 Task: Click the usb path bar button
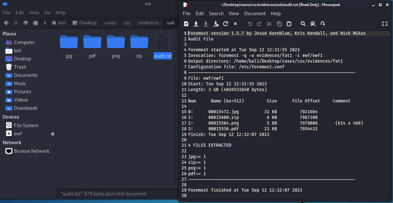tap(171, 23)
